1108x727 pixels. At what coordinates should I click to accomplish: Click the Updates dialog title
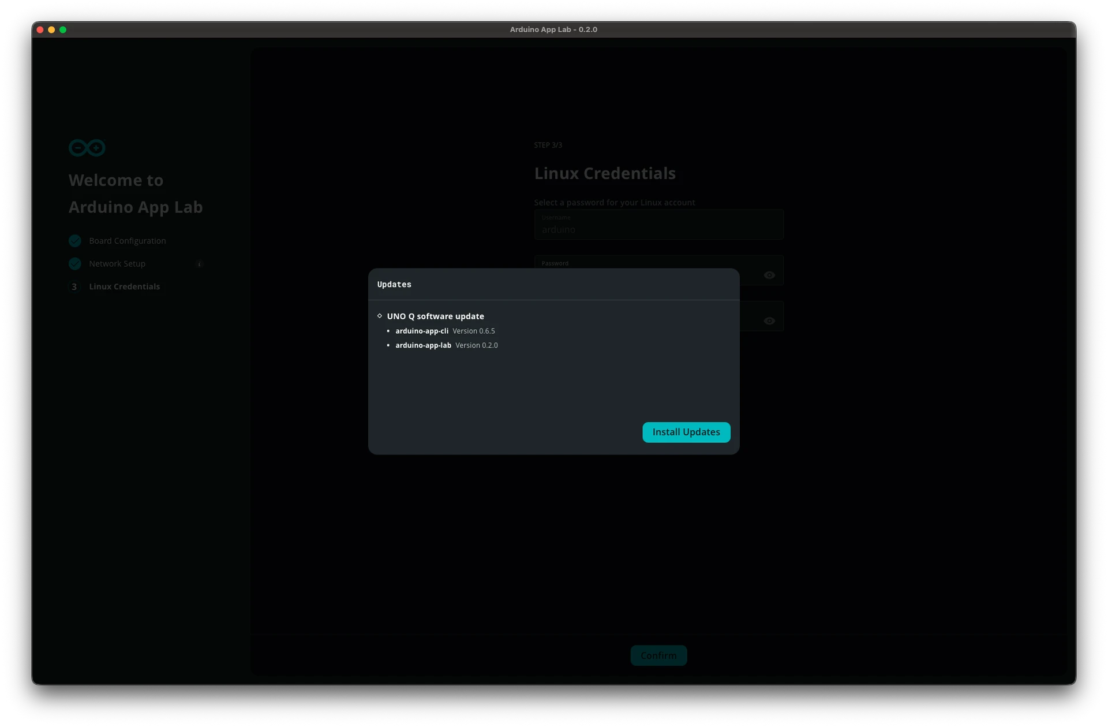coord(394,284)
